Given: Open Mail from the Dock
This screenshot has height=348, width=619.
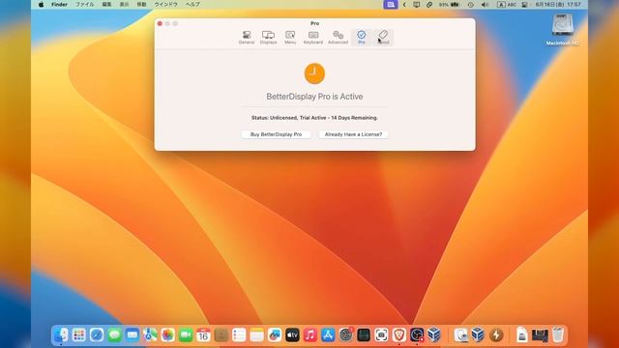Looking at the screenshot, I should 132,335.
